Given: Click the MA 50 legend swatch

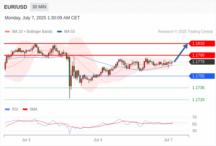Looking at the screenshot, I should click(59, 32).
